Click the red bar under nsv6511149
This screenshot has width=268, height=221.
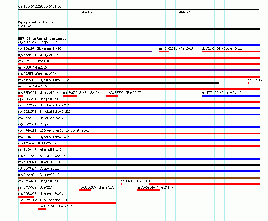coord(68,203)
